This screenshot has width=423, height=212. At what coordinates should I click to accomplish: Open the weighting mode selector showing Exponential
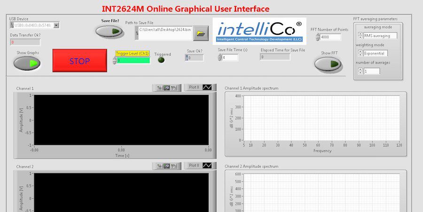[376, 54]
